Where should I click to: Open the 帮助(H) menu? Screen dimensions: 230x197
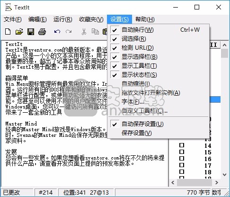click(x=145, y=19)
